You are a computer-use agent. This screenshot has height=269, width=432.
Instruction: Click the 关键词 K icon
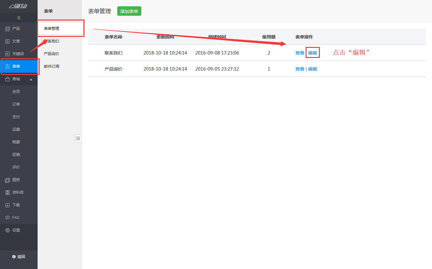pyautogui.click(x=8, y=54)
